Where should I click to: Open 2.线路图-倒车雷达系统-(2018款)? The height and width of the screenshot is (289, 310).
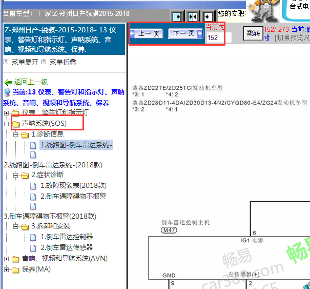(x=53, y=165)
